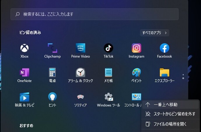This screenshot has width=201, height=132.
Task: Open メモ帳 notepad
Action: click(x=109, y=75)
